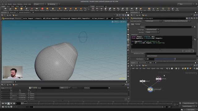Switch to the Bindings tab

pyautogui.click(x=138, y=24)
